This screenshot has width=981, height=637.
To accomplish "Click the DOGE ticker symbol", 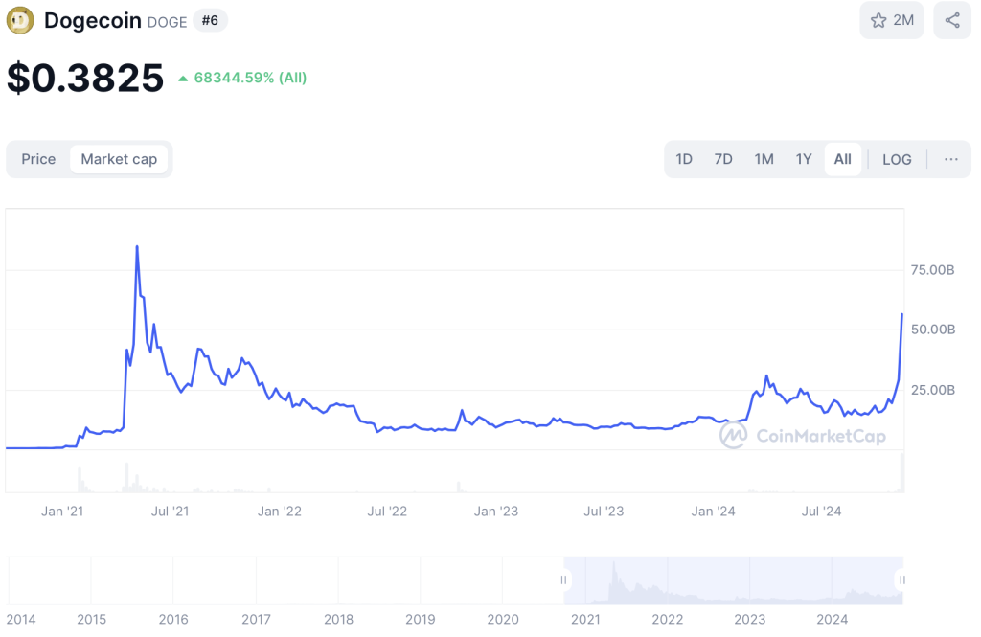I will (167, 23).
